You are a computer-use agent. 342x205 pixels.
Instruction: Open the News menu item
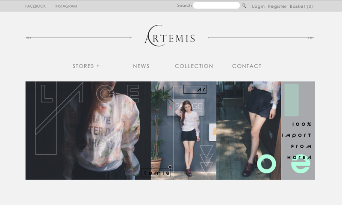pos(142,66)
